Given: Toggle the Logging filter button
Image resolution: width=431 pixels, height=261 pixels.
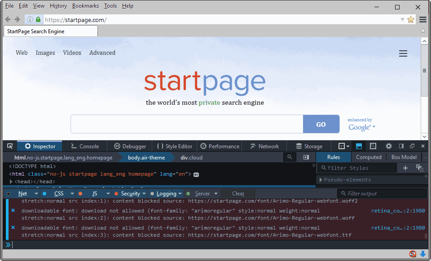Looking at the screenshot, I should [166, 194].
